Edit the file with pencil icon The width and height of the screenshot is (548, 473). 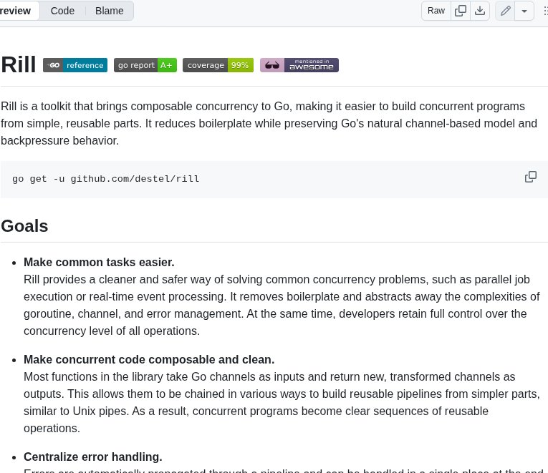point(506,11)
